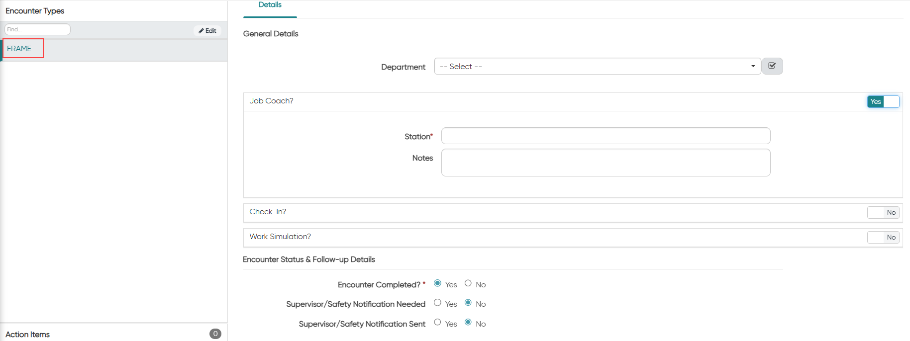
Task: Click the Find search field
Action: point(37,29)
